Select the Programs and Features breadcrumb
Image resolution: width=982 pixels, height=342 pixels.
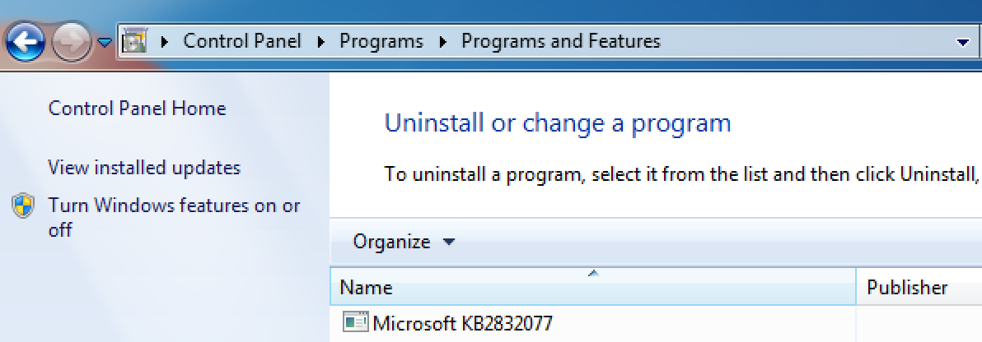(560, 41)
